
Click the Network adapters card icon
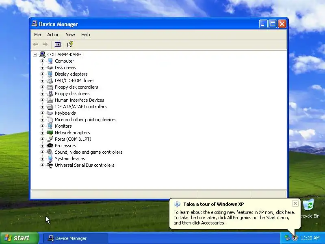click(50, 133)
